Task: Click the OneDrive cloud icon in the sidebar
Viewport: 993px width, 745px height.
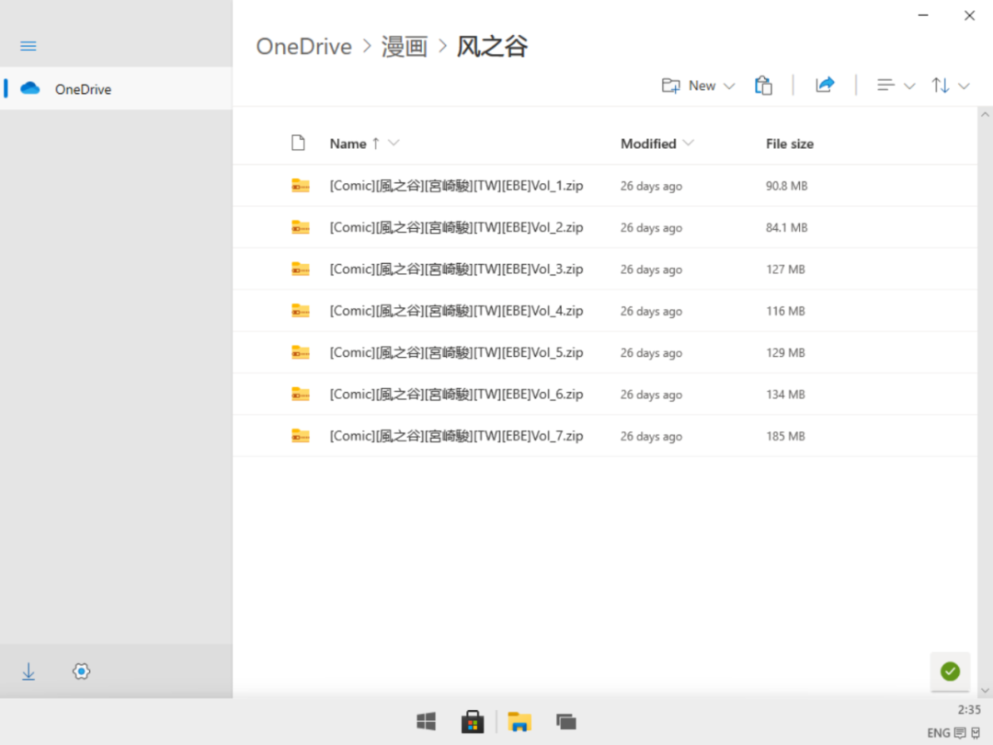Action: point(28,88)
